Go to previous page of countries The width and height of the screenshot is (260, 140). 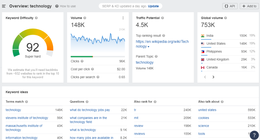click(x=205, y=77)
